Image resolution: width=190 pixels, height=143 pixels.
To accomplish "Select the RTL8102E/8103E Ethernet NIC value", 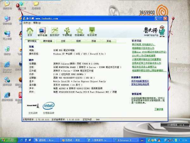I will [85, 92].
